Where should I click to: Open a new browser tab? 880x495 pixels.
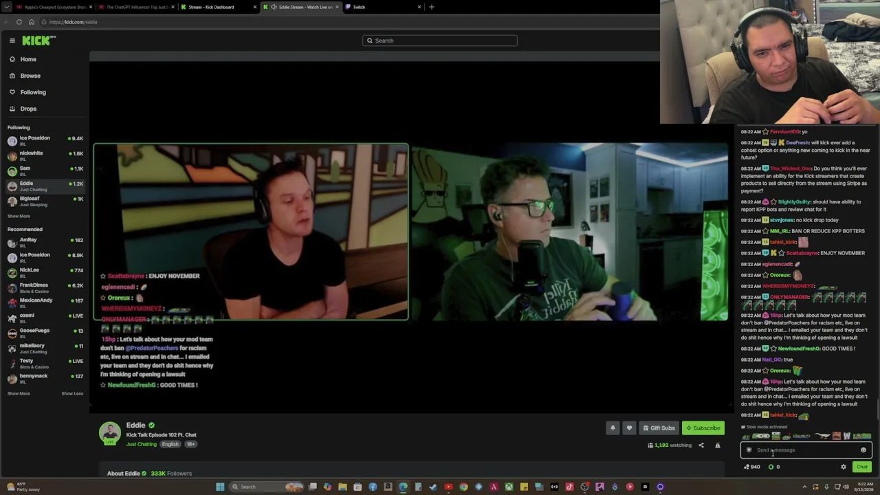pyautogui.click(x=432, y=7)
